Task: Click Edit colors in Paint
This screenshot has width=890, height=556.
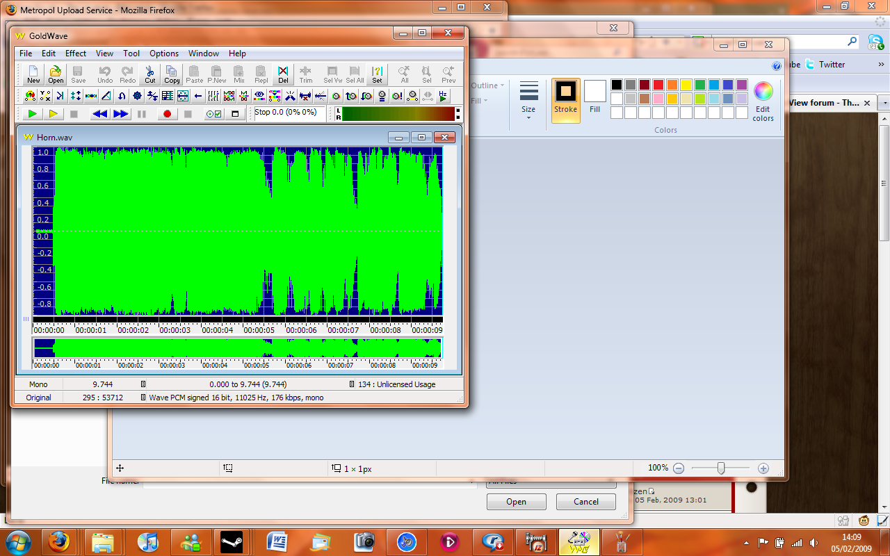Action: coord(763,101)
